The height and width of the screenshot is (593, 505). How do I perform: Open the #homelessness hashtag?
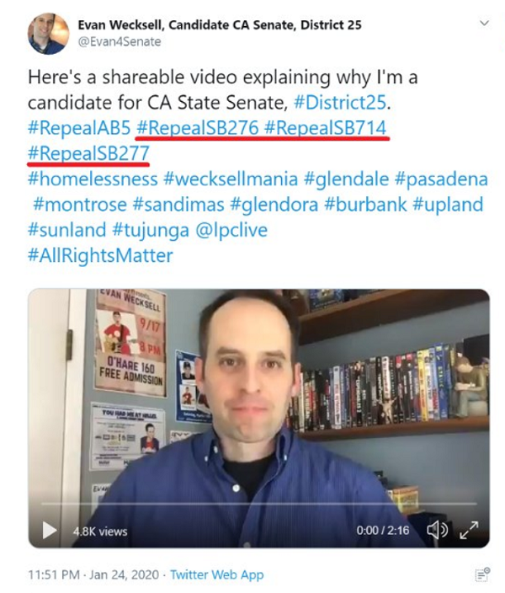pos(93,179)
